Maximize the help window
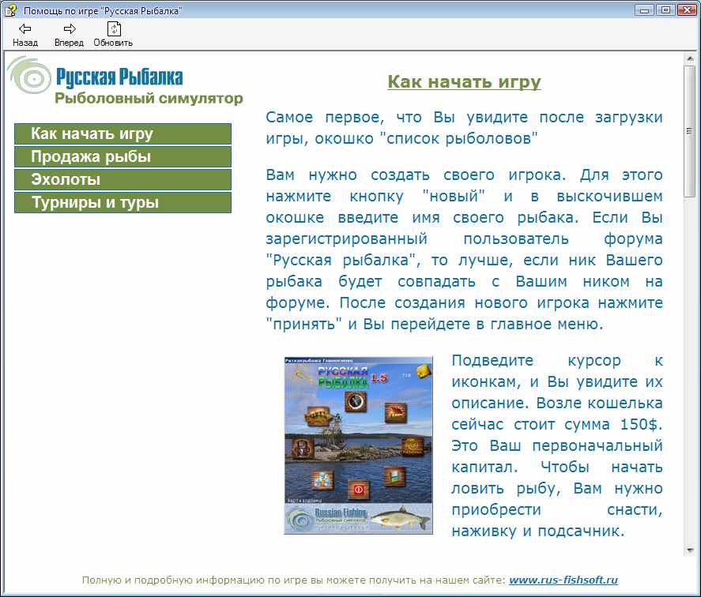Screen dimensions: 701x597 pos(666,9)
